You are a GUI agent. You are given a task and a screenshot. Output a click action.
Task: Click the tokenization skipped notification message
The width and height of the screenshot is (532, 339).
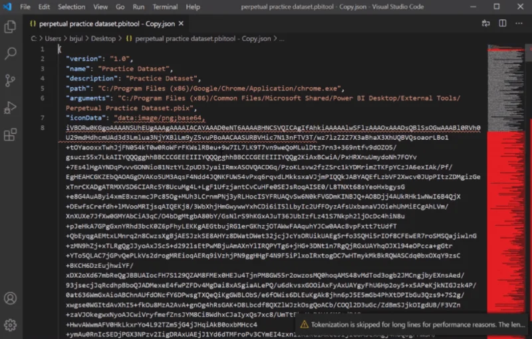(418, 324)
